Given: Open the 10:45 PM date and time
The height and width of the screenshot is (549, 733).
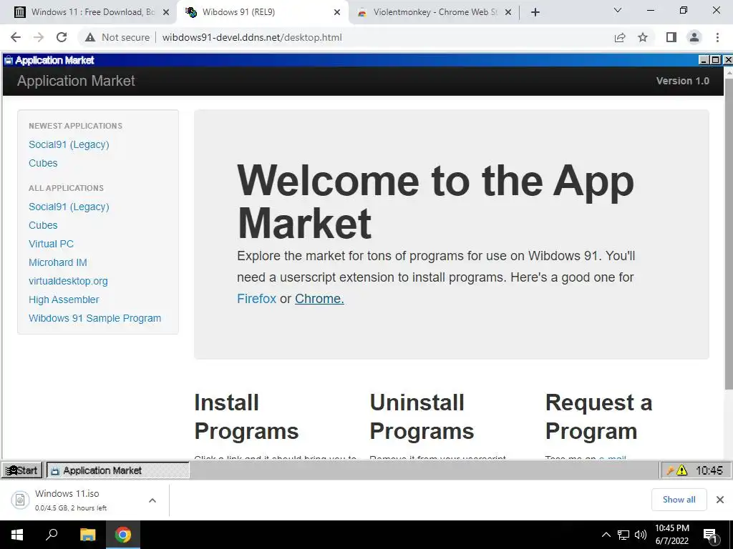Looking at the screenshot, I should (x=671, y=535).
